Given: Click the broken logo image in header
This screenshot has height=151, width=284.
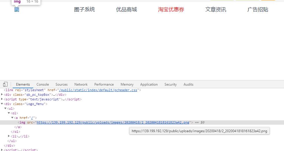Looking at the screenshot, I should 17,10.
